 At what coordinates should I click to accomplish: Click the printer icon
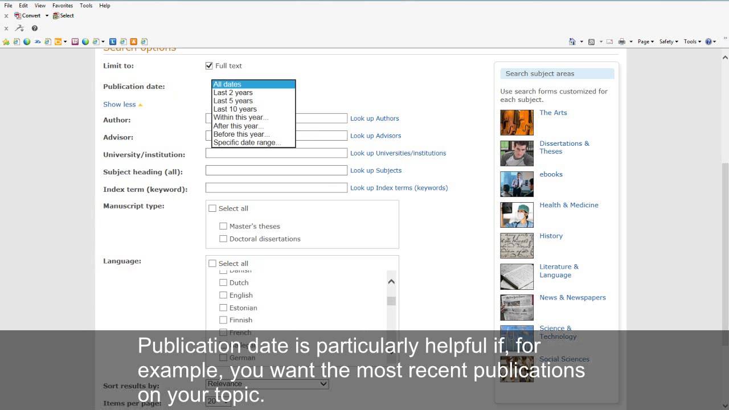coord(622,42)
